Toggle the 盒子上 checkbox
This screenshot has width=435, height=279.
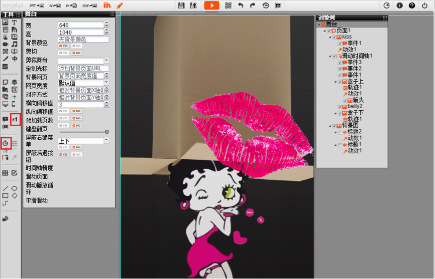point(340,82)
